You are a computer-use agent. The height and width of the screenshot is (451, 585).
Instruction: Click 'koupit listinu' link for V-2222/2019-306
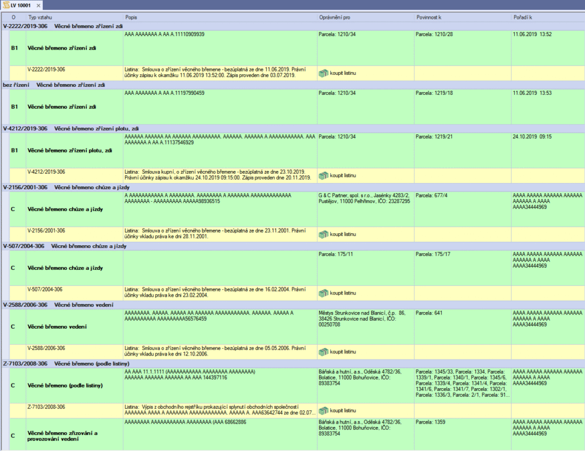[x=343, y=73]
